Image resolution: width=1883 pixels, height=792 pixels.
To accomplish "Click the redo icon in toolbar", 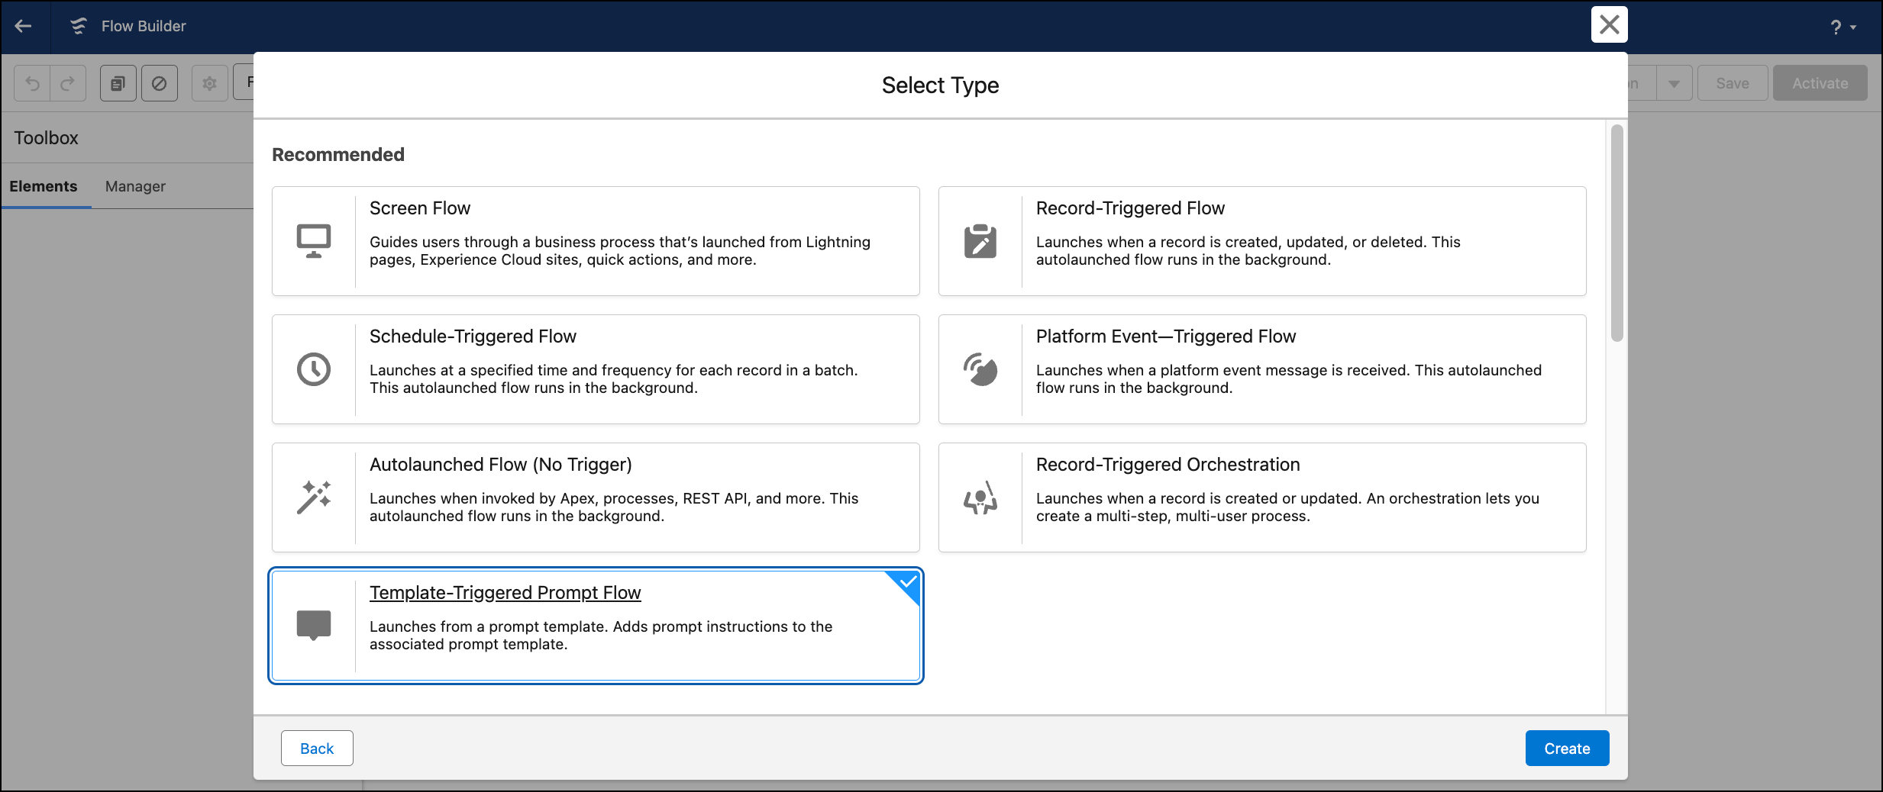I will click(x=68, y=83).
